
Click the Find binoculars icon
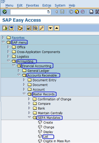tap(97, 12)
